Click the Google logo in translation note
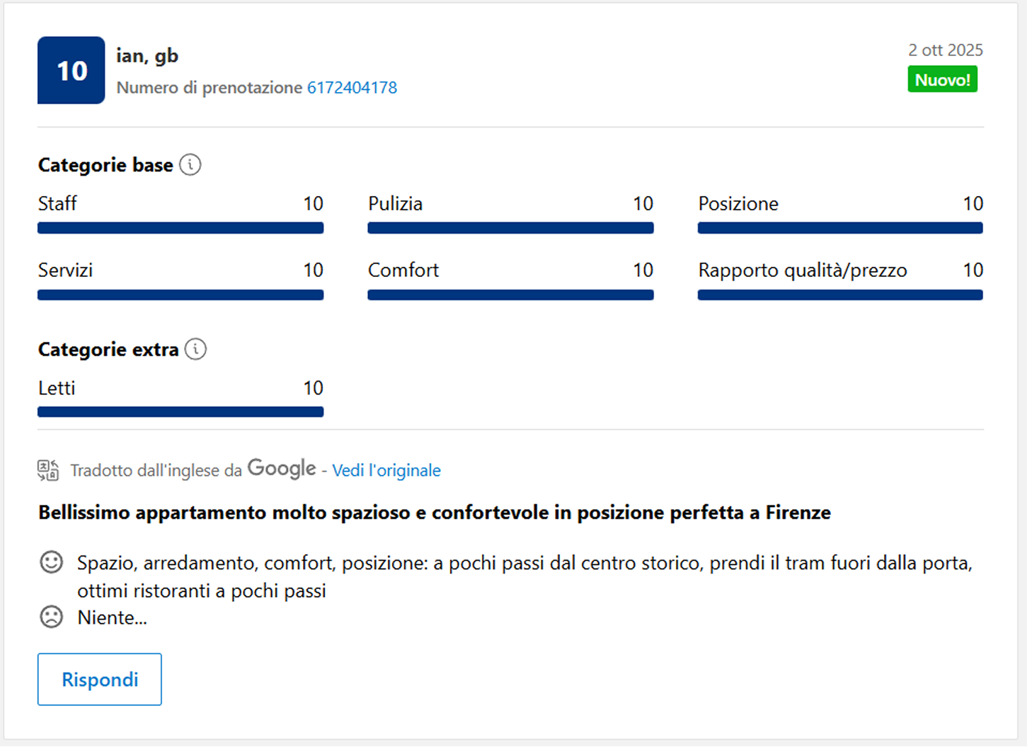 pos(282,469)
